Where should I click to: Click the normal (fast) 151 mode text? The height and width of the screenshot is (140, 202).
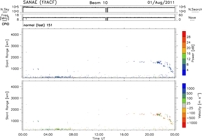click(x=38, y=25)
